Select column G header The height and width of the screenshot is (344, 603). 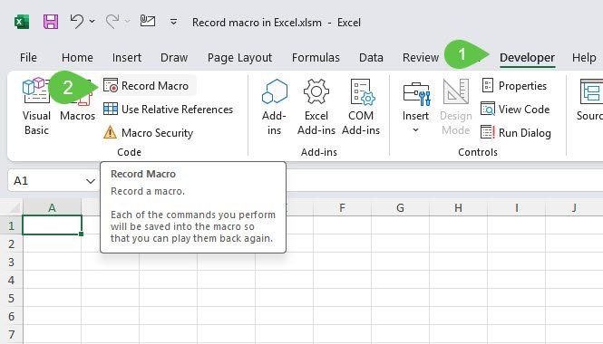tap(400, 207)
